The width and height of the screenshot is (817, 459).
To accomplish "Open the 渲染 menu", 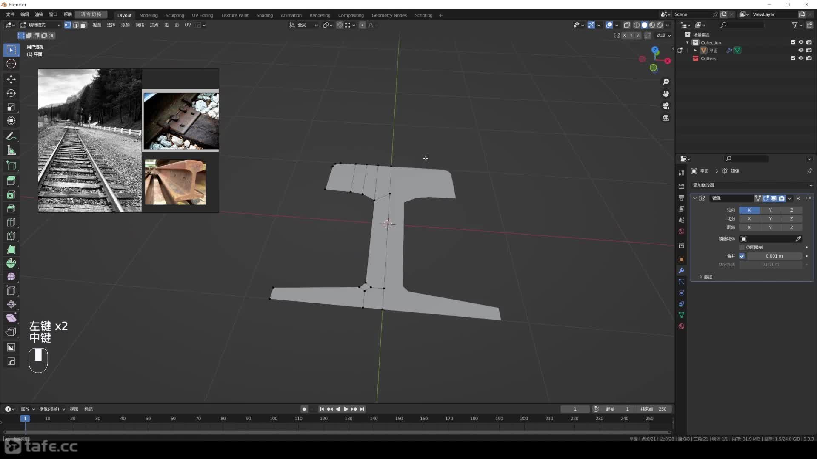I will coord(39,14).
